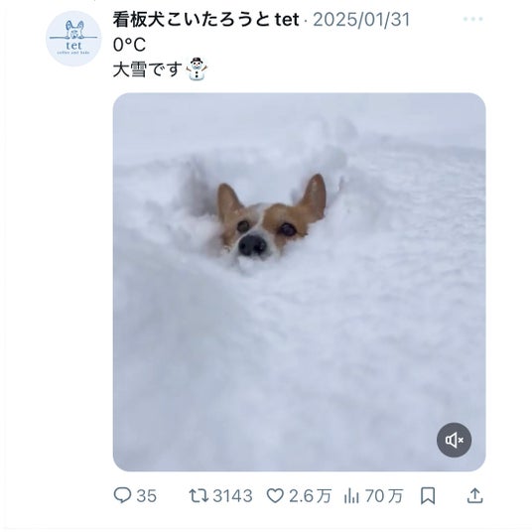
Task: Unmute the video with the speaker icon
Action: click(454, 440)
